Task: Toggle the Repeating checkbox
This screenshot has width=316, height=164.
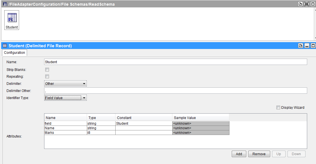Action: (47, 77)
